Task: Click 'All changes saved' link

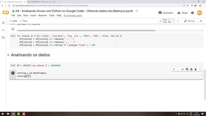Action: tap(73, 15)
